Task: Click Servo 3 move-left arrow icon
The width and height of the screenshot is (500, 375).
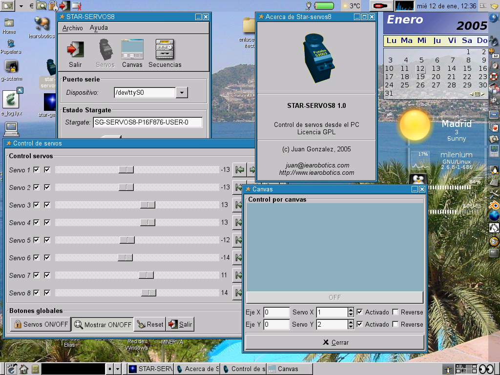Action: tap(239, 205)
